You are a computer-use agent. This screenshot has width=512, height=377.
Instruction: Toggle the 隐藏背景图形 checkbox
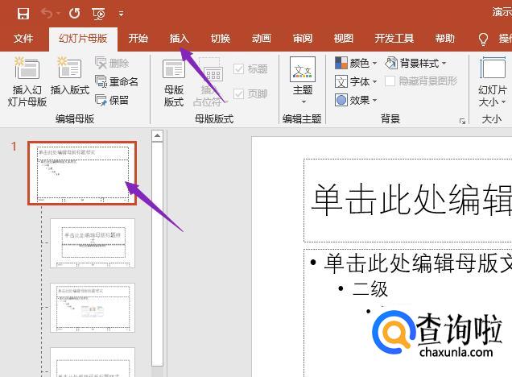(x=390, y=81)
